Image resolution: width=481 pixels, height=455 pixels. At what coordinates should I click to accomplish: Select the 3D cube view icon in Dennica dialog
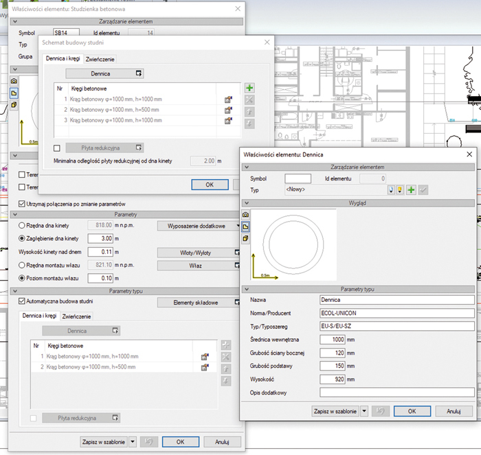coord(247,237)
